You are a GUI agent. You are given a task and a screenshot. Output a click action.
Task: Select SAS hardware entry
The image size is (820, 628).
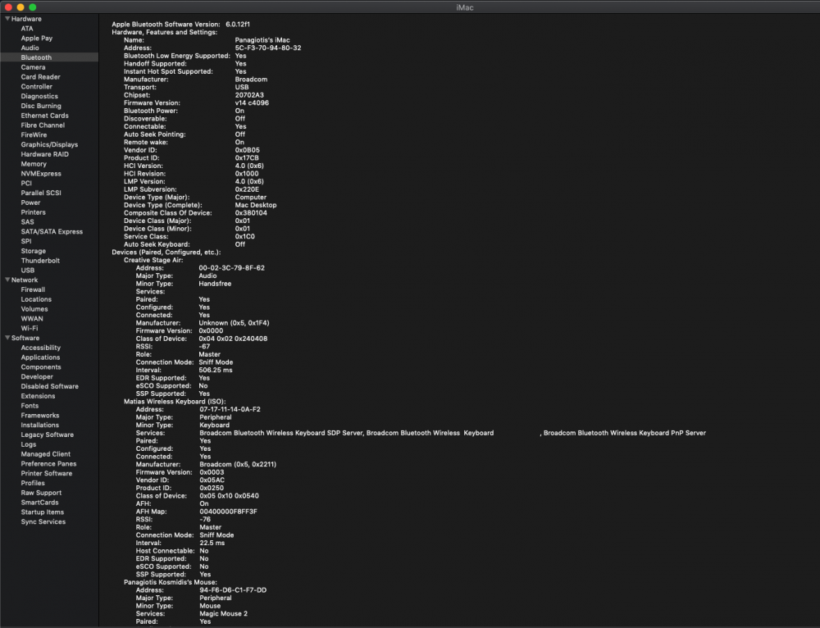tap(27, 222)
